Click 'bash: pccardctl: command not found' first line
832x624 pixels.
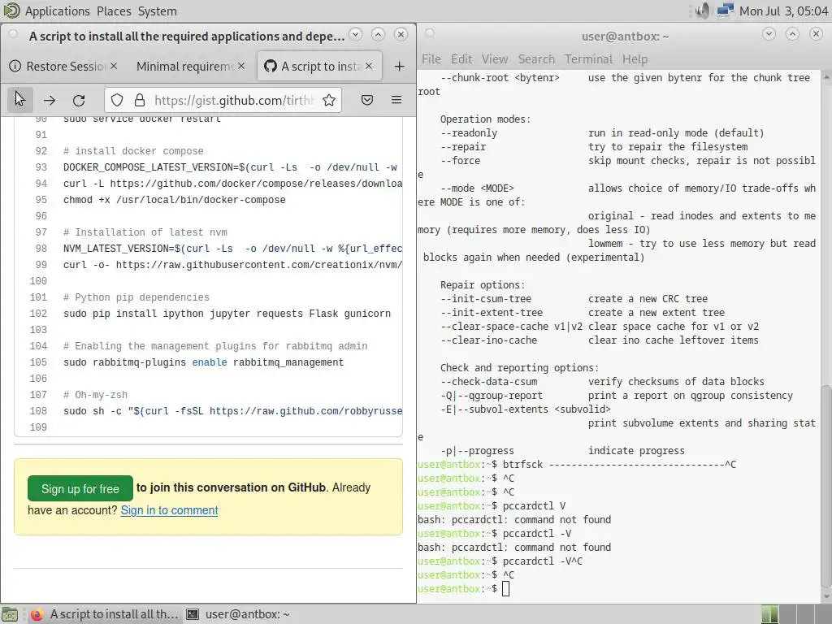click(514, 519)
